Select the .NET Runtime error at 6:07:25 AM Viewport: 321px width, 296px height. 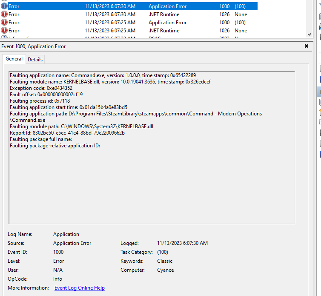coord(129,31)
